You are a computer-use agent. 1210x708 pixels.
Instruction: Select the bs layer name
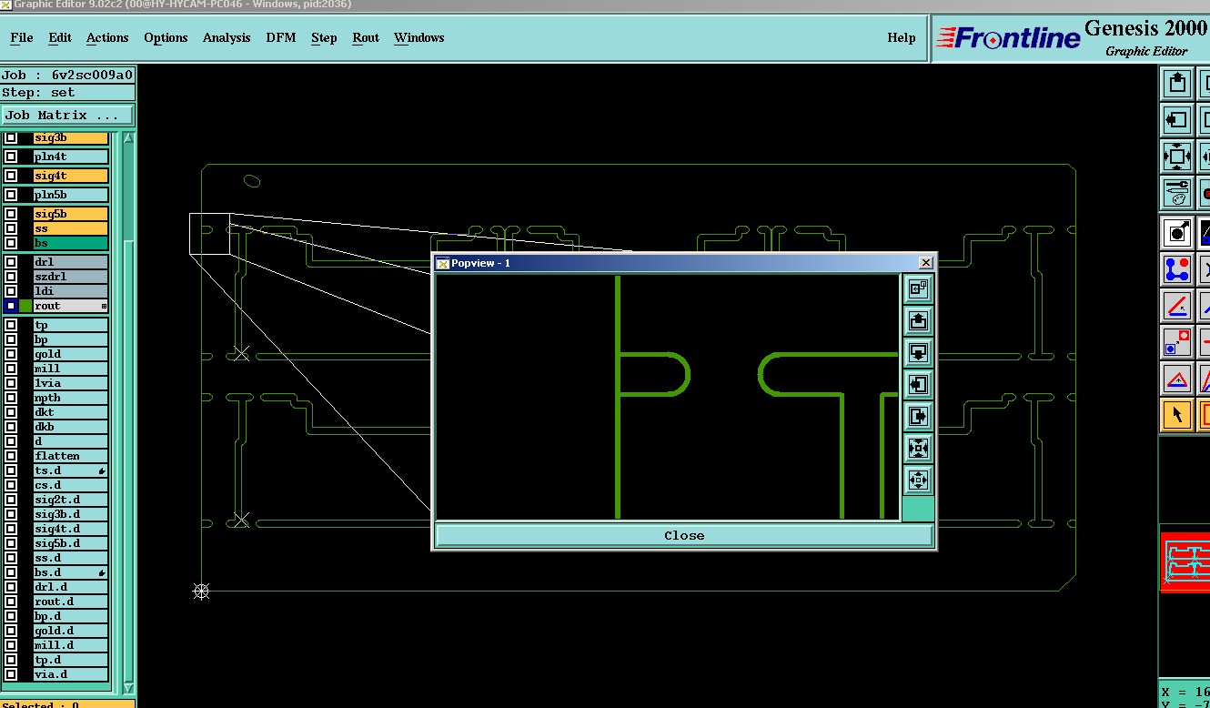click(x=71, y=243)
